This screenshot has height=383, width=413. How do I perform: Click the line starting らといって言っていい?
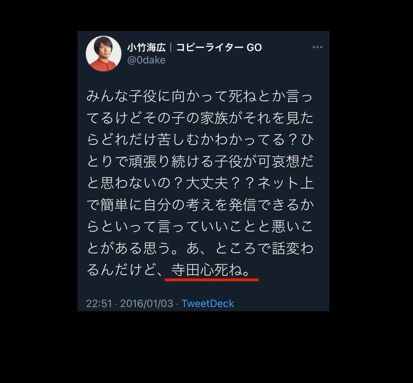[200, 226]
